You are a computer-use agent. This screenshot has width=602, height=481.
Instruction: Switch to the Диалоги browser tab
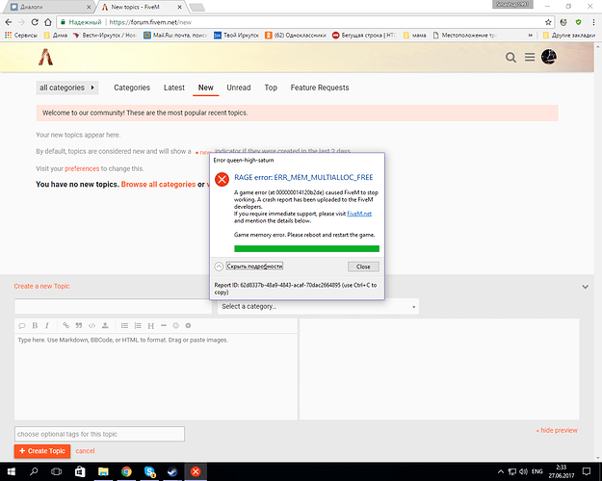tap(50, 7)
